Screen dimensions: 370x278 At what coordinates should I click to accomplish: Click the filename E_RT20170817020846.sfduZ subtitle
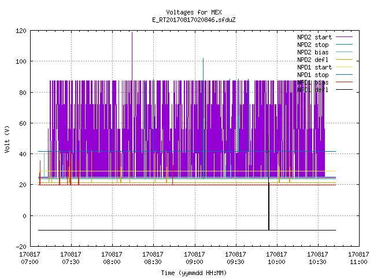tap(194, 20)
